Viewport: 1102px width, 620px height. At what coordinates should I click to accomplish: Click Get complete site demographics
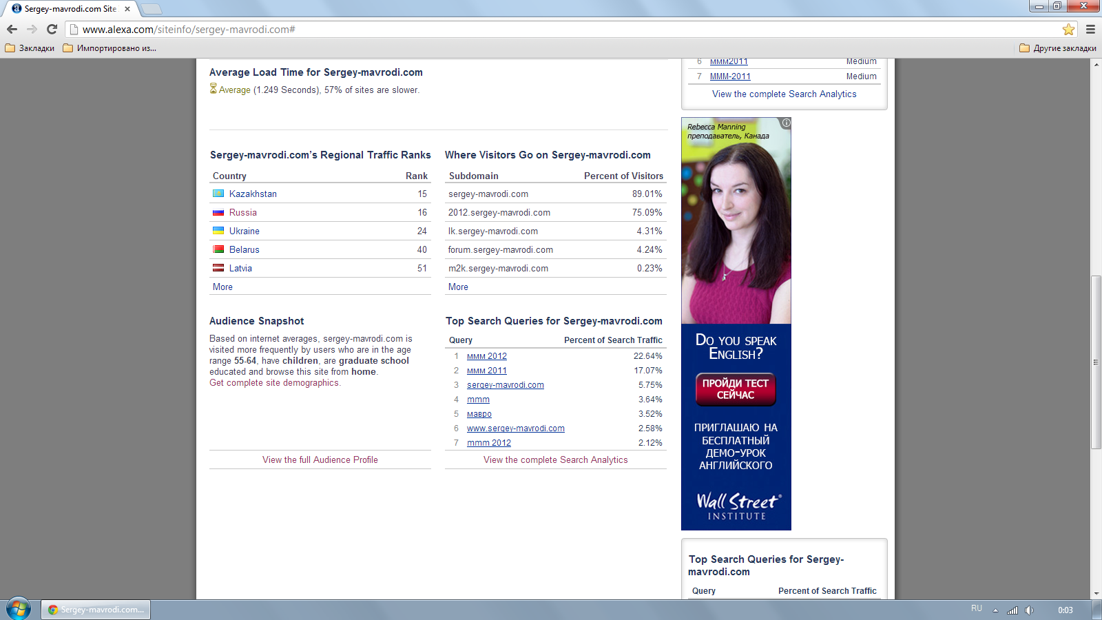pos(275,382)
